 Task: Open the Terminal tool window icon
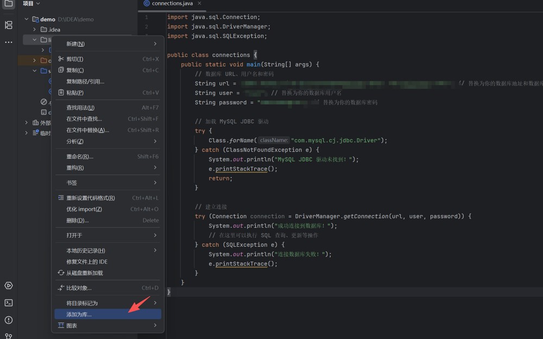[9, 303]
